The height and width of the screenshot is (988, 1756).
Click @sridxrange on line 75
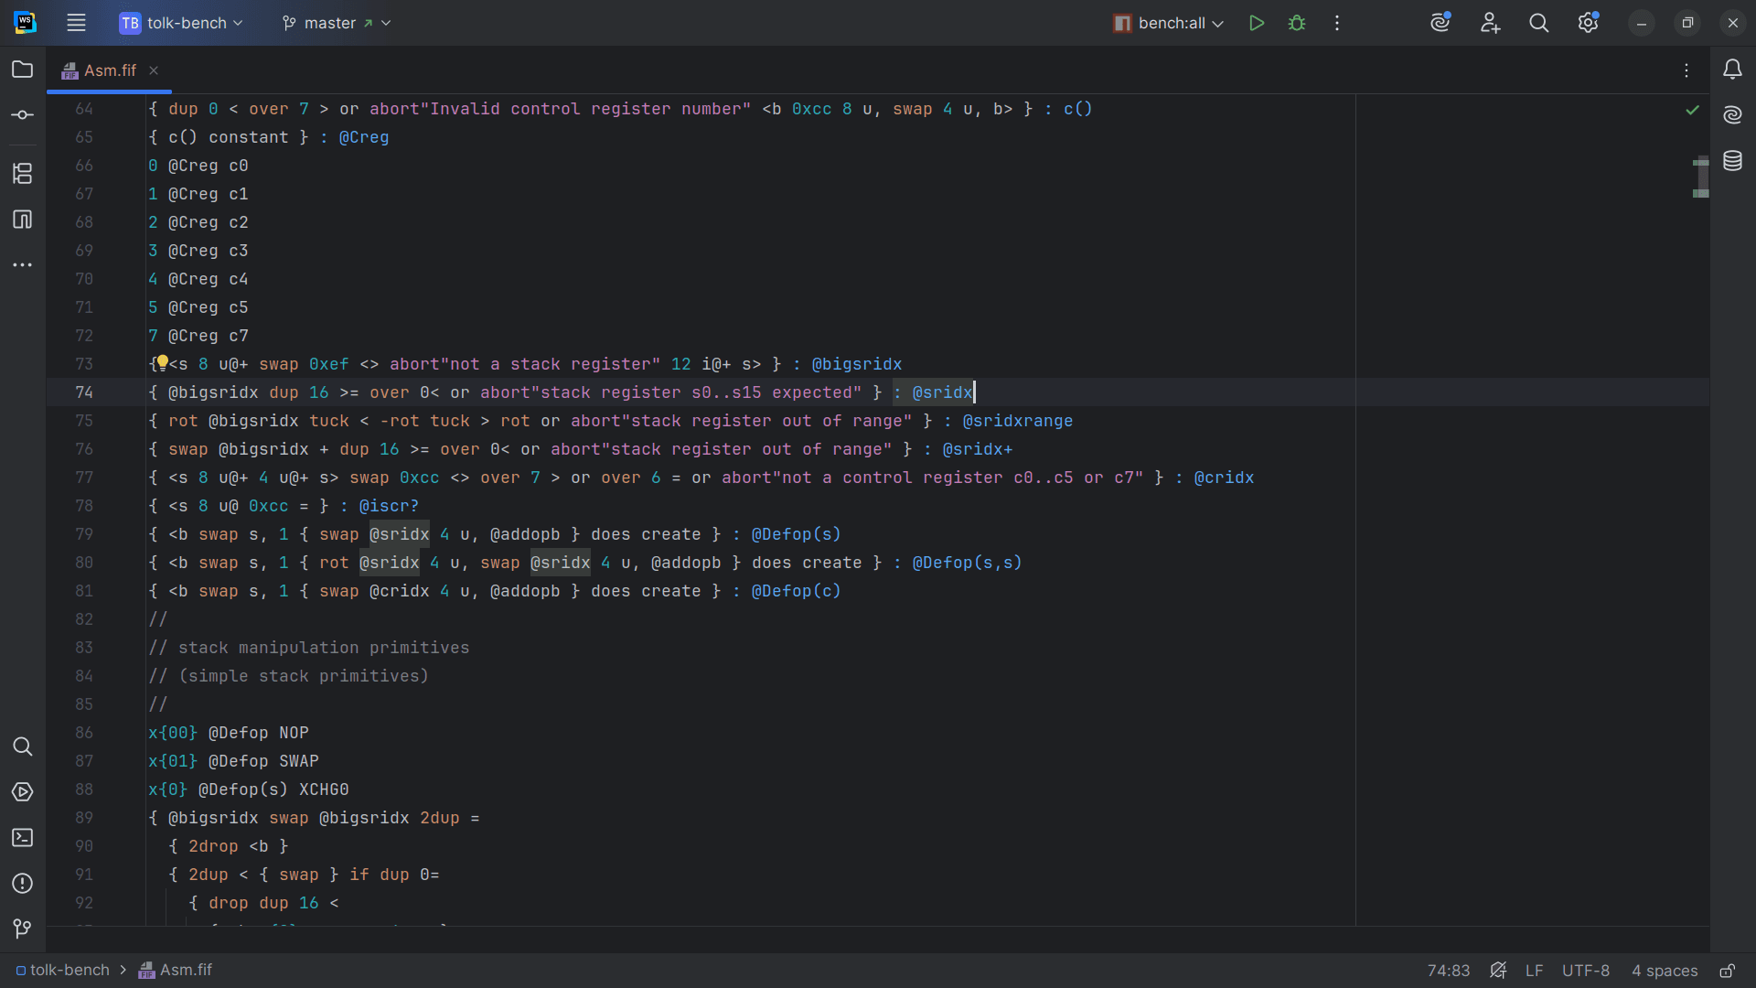(1018, 421)
